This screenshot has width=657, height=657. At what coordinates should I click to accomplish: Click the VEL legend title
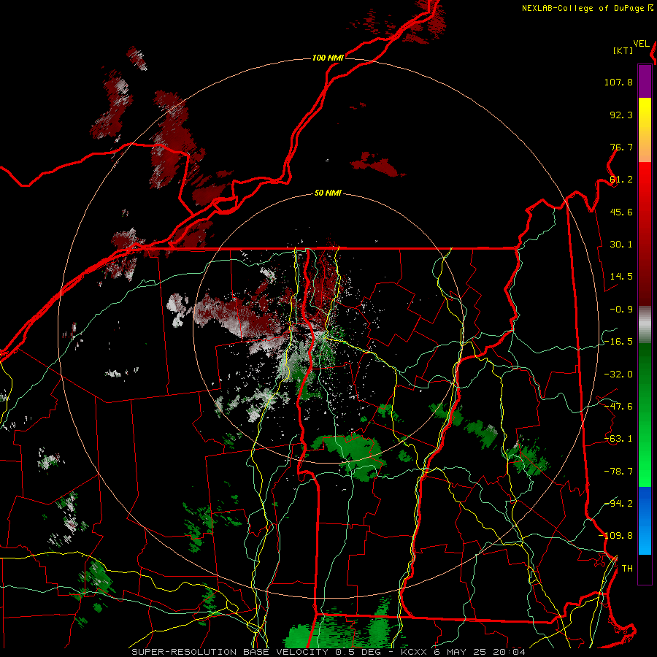click(x=642, y=44)
